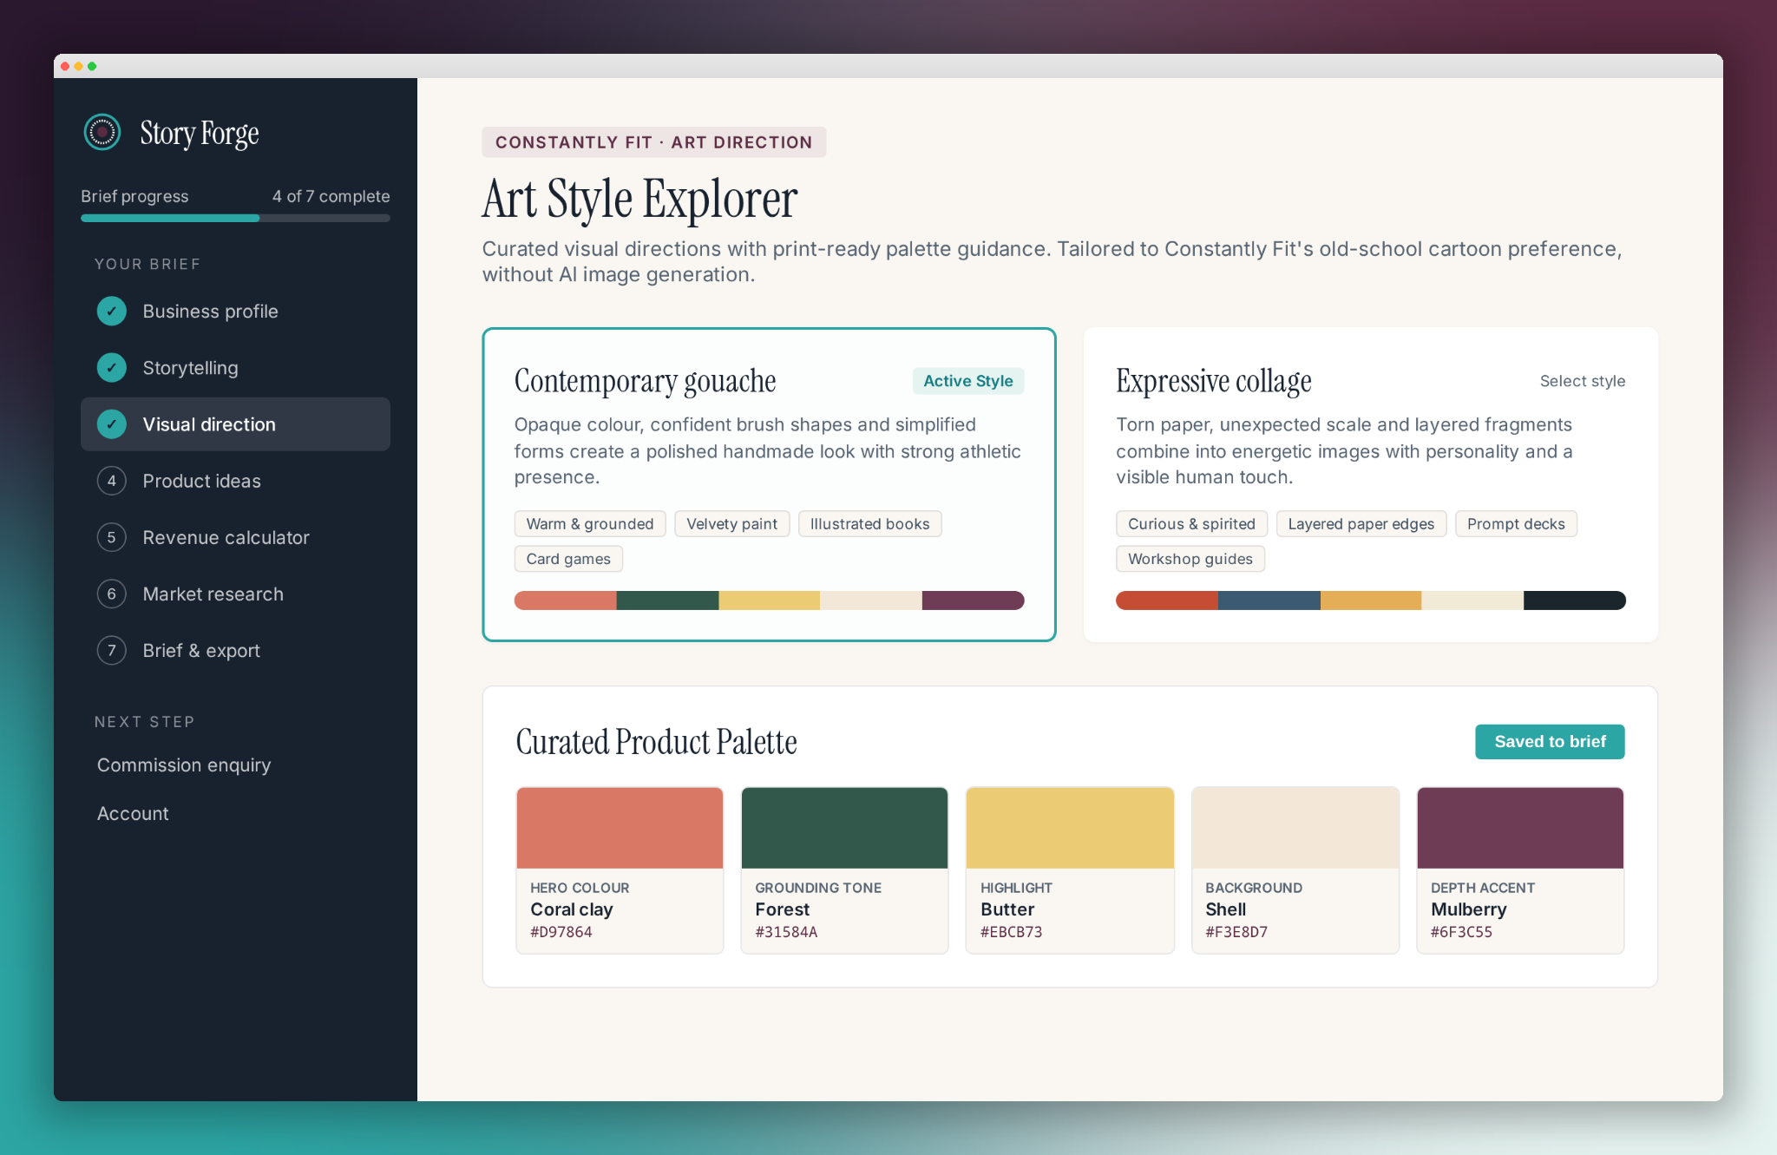Click the Prompt decks tag

click(x=1516, y=523)
